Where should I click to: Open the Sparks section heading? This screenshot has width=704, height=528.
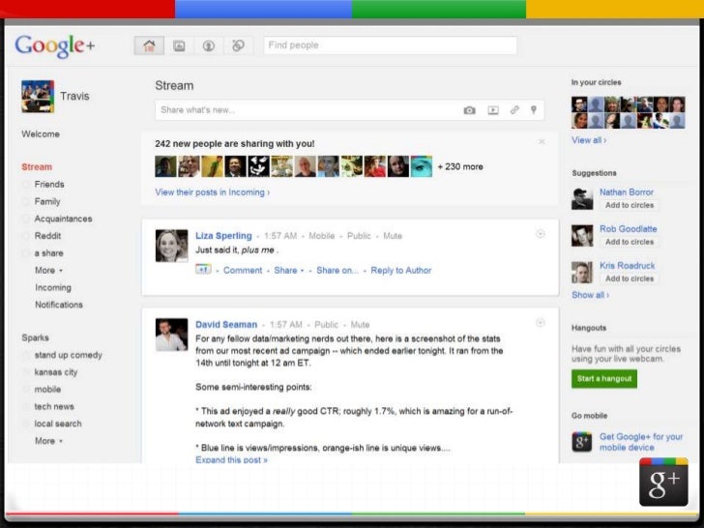point(35,337)
